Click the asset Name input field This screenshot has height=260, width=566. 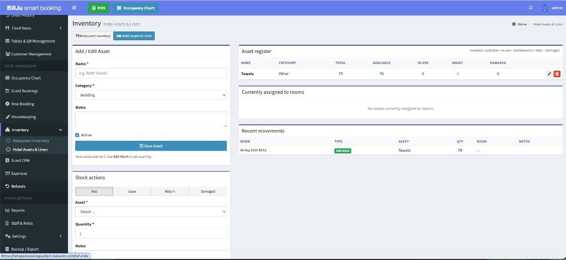pyautogui.click(x=151, y=73)
